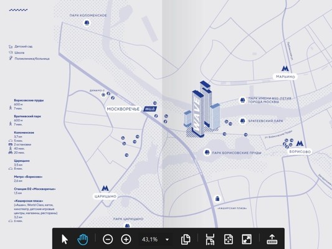Click the МОСКВОРЕЧЬЕ station label
Viewport: 332px width, 249px height.
tap(123, 109)
